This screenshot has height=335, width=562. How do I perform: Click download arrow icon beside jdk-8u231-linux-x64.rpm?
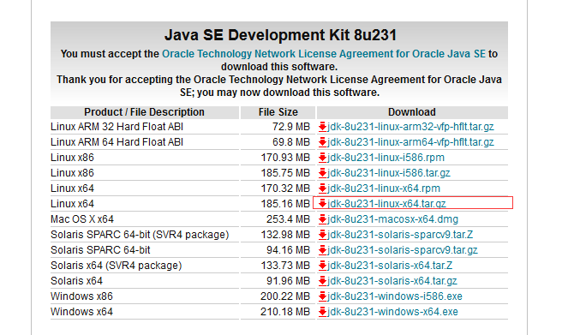(322, 188)
